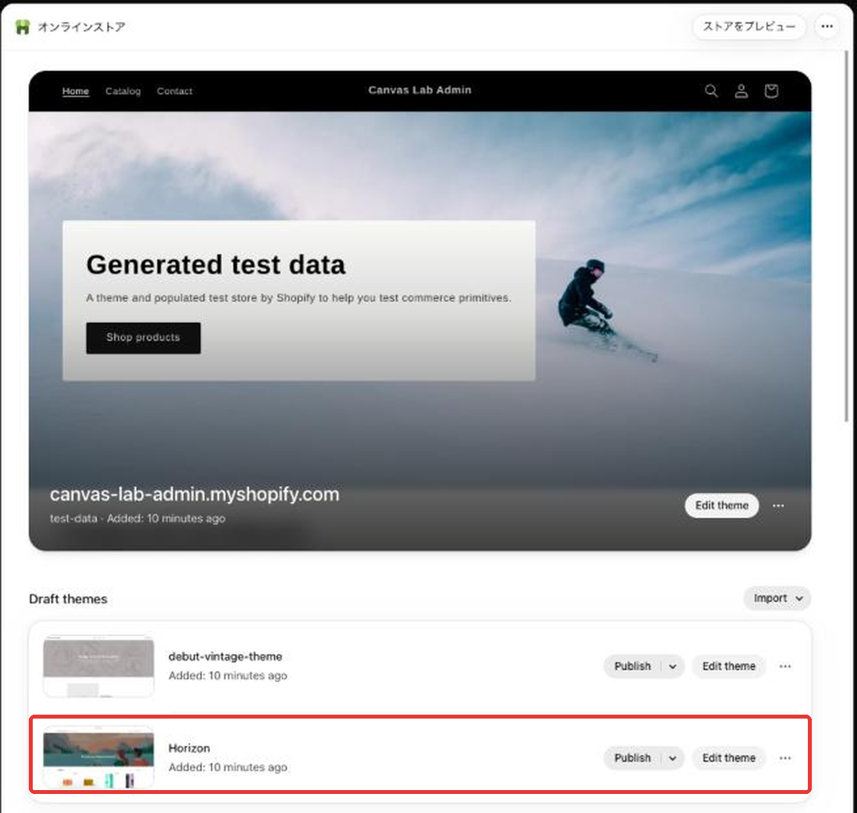Expand the Import dropdown
This screenshot has width=857, height=813.
point(777,598)
